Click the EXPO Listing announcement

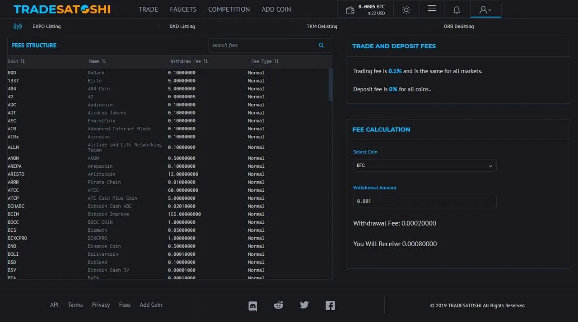click(47, 27)
